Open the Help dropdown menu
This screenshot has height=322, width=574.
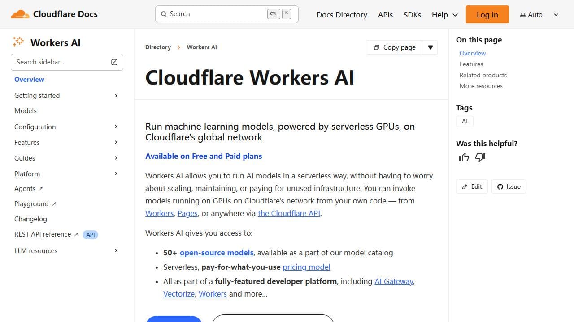[x=444, y=14]
